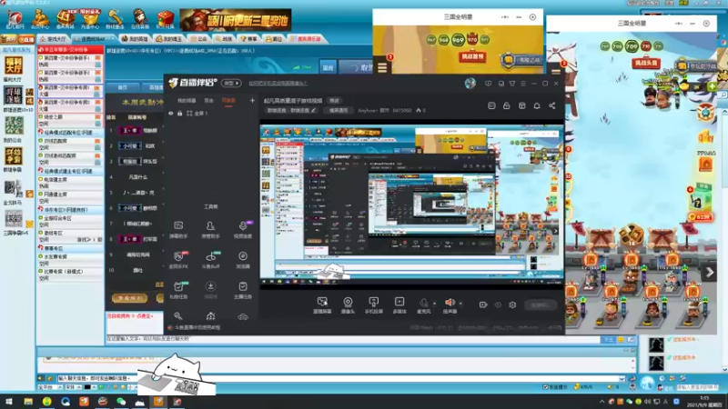Viewport: 728px width, 409px height.
Task: Switch to the 游戏大厅 tab
Action: coord(53,39)
